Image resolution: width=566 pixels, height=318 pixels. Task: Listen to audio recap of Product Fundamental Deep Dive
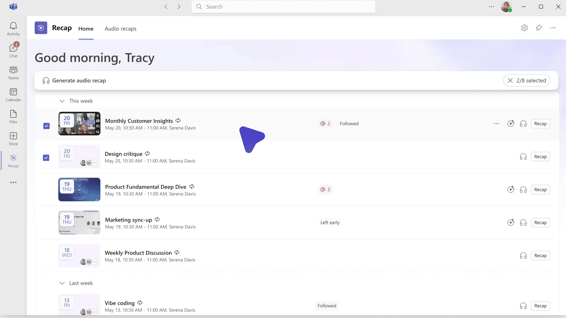523,190
